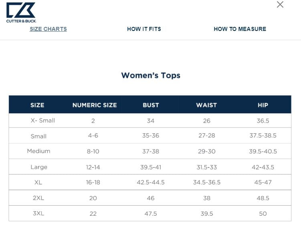Click the Medium size row label
301x245 pixels.
pos(38,151)
